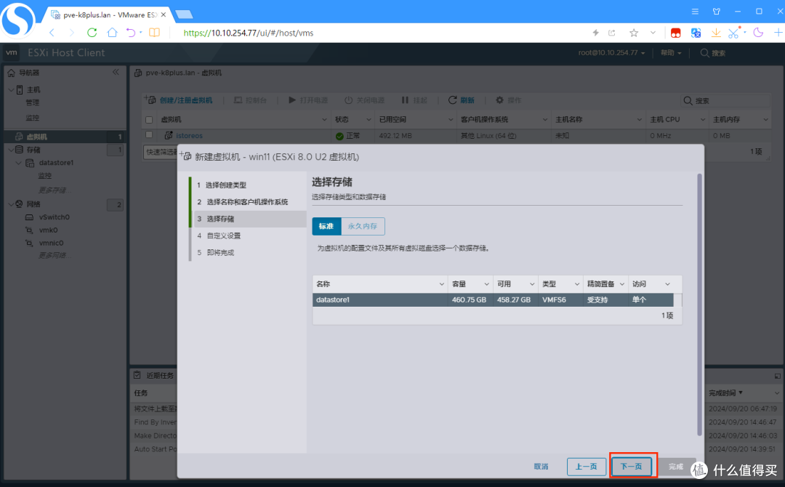The image size is (785, 487).
Task: Check the select-all virtual machines checkbox
Action: pos(149,120)
